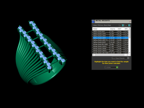The width and height of the screenshot is (144, 108).
Task: Select the highlighted Yellow Gold 18KY row
Action: pos(110,38)
